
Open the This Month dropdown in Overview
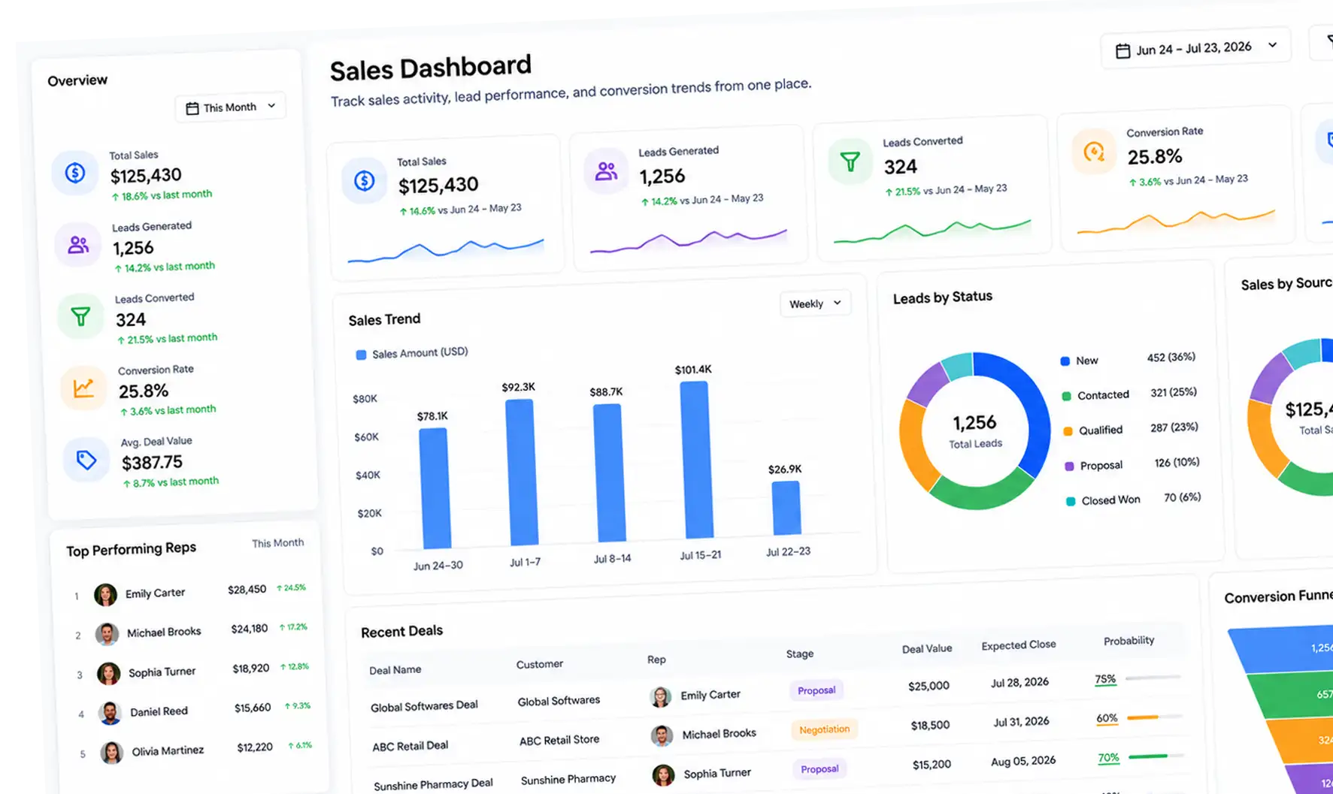pyautogui.click(x=231, y=107)
